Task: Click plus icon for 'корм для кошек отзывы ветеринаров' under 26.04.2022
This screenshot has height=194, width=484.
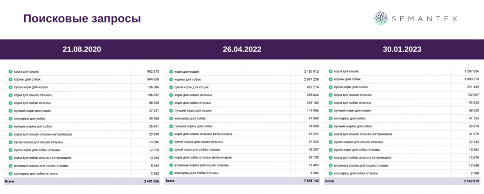Action: [x=171, y=134]
